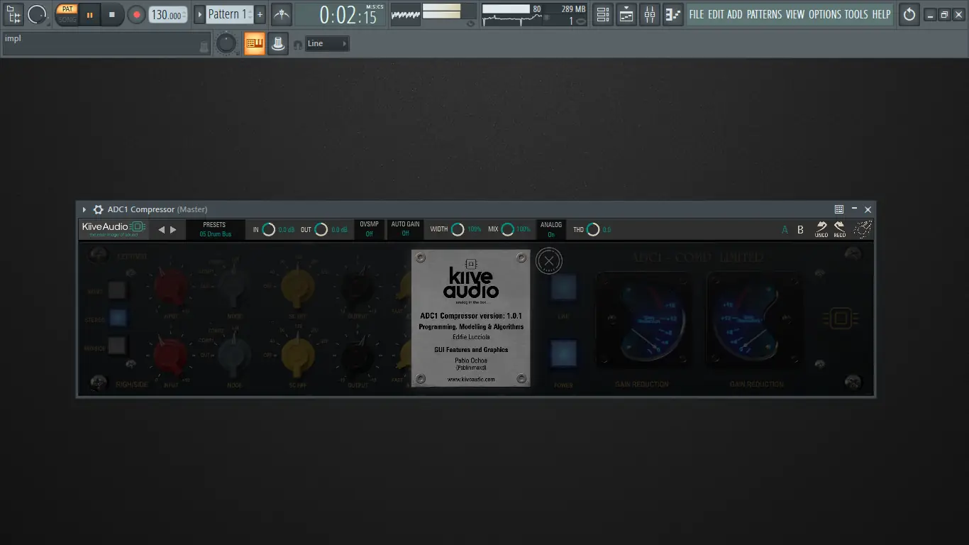Click the hint bar showing "impl"
The width and height of the screenshot is (969, 545).
[x=106, y=43]
